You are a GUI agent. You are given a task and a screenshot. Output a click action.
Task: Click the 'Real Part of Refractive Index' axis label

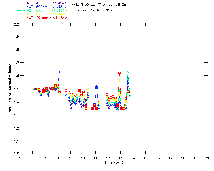[10, 89]
